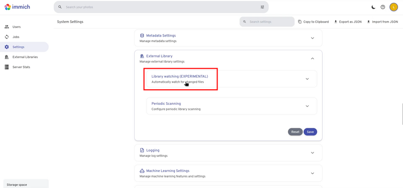
Task: Click the Export as JSON download icon
Action: (335, 22)
